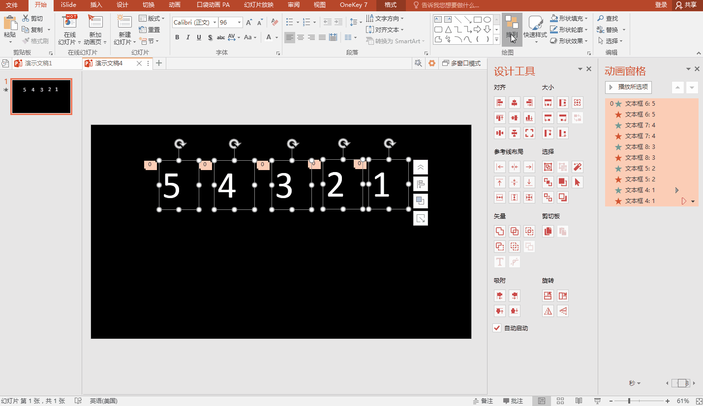The image size is (703, 406).
Task: Open the 版式 layout dropdown
Action: pyautogui.click(x=152, y=18)
